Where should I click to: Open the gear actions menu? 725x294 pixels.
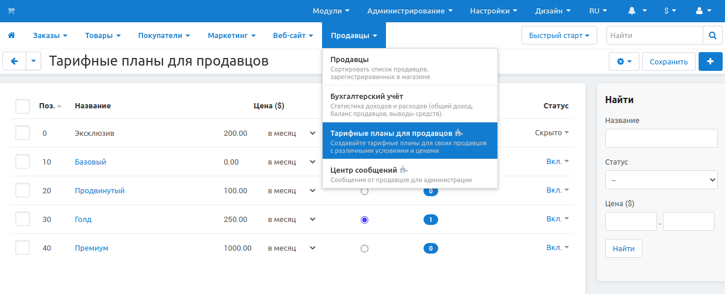click(624, 61)
